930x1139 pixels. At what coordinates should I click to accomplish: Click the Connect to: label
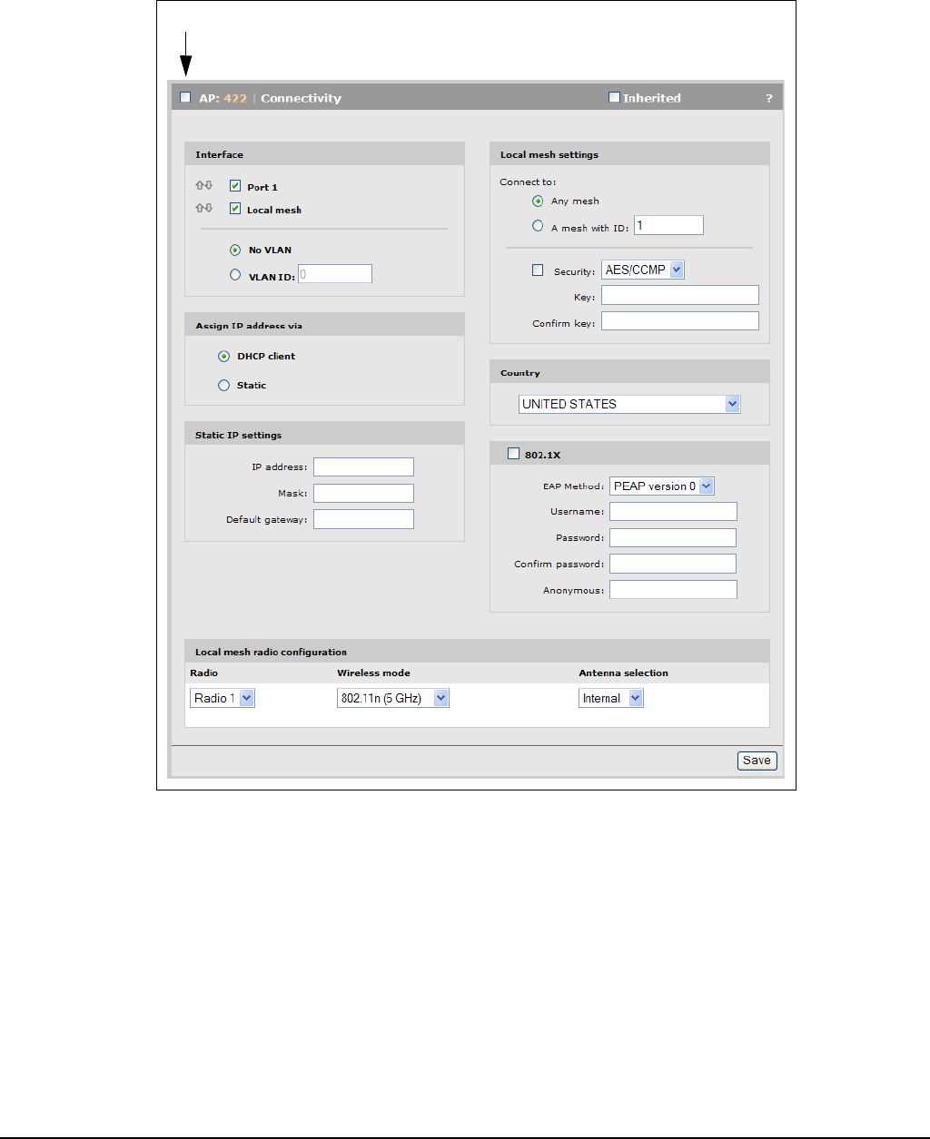[x=528, y=182]
